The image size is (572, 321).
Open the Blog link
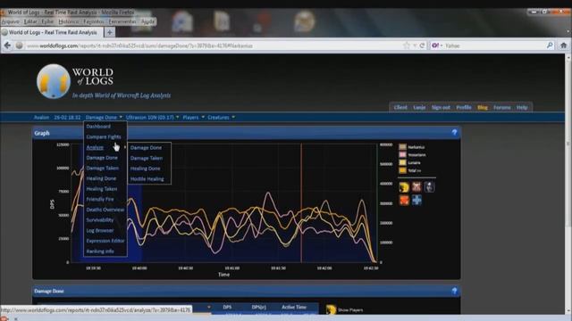483,107
